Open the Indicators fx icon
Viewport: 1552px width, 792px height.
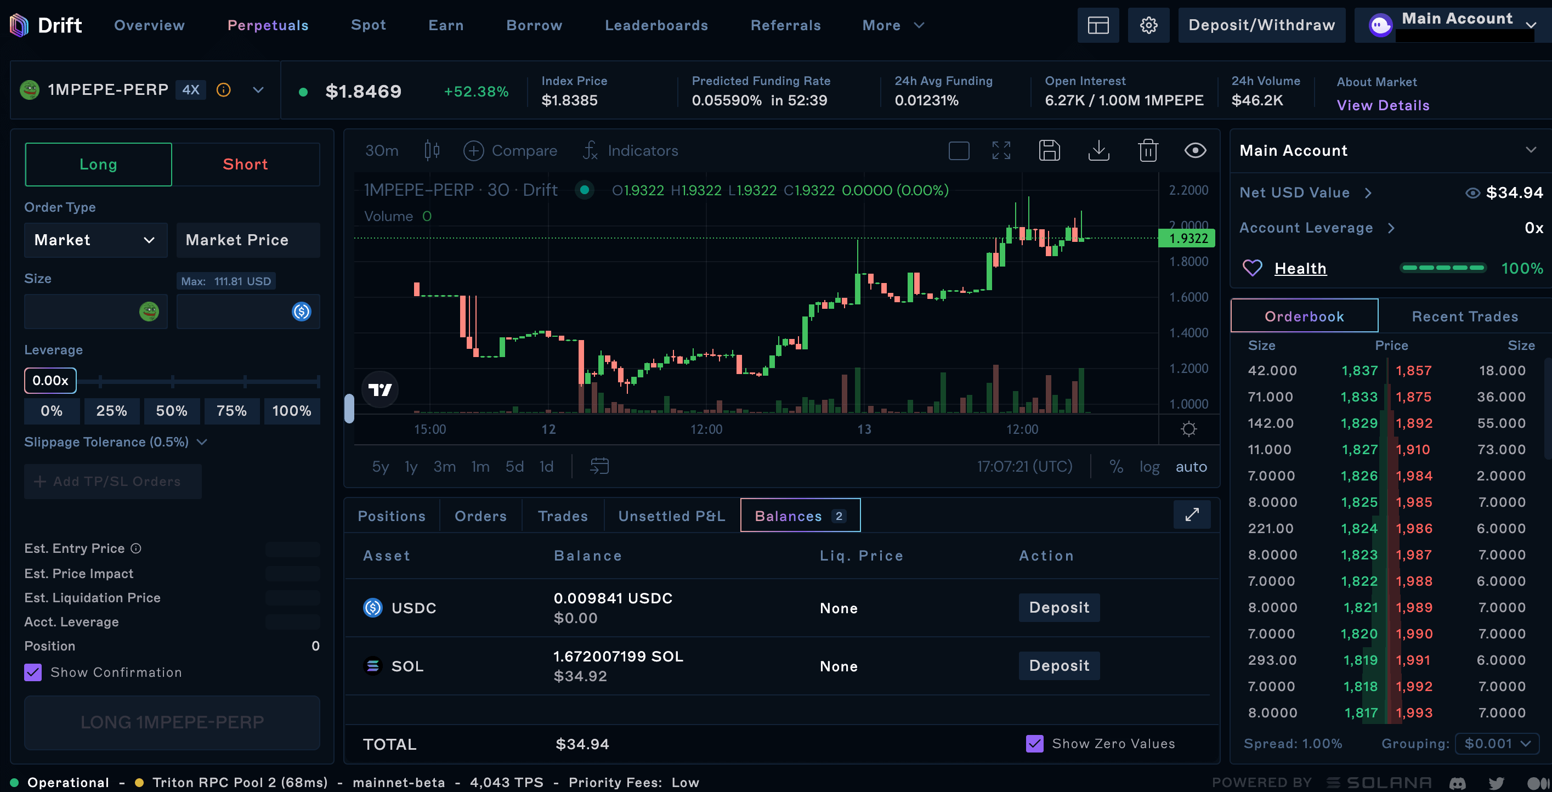tap(590, 150)
